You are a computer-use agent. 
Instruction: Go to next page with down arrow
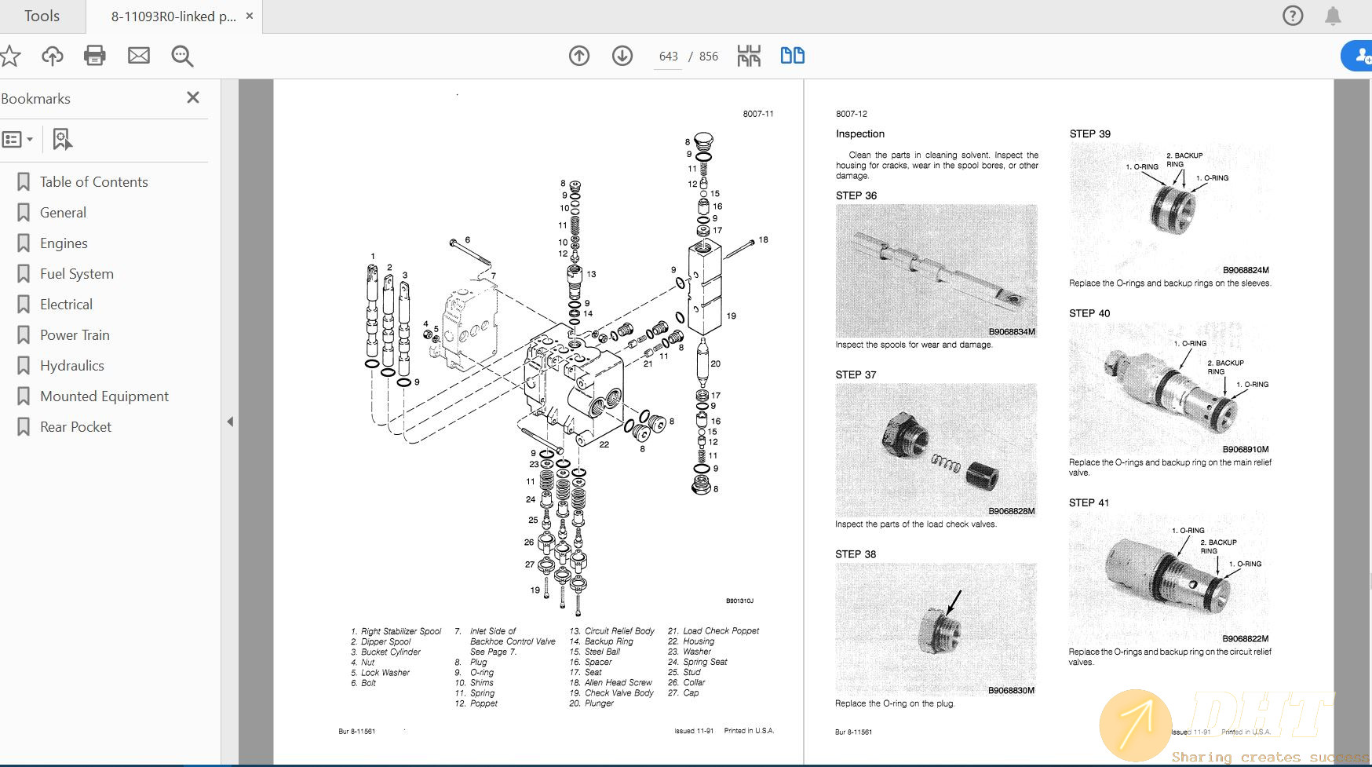pos(622,56)
